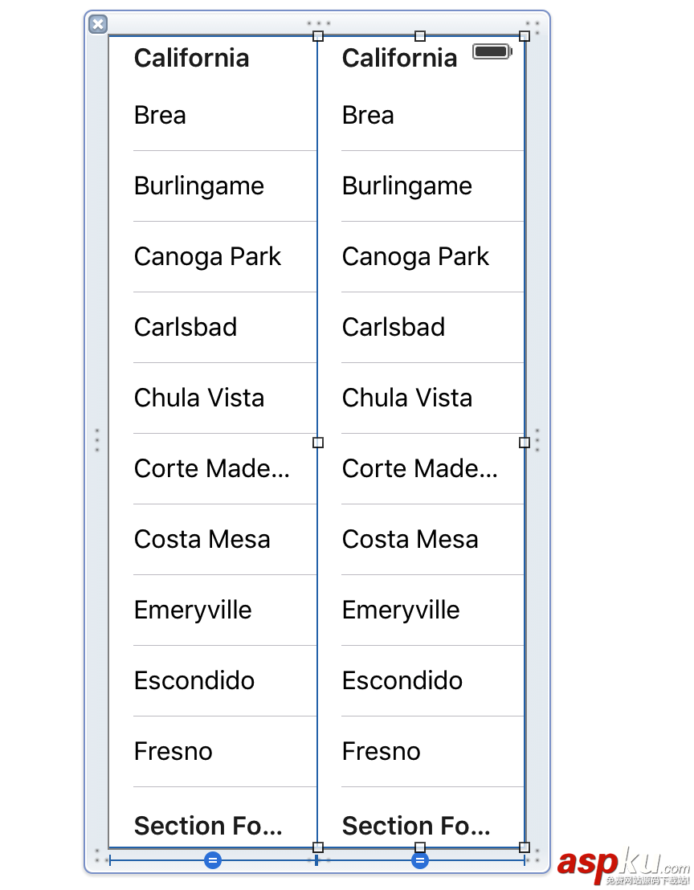This screenshot has height=890, width=694.
Task: Click the top-center resize handle of right table
Action: (420, 36)
